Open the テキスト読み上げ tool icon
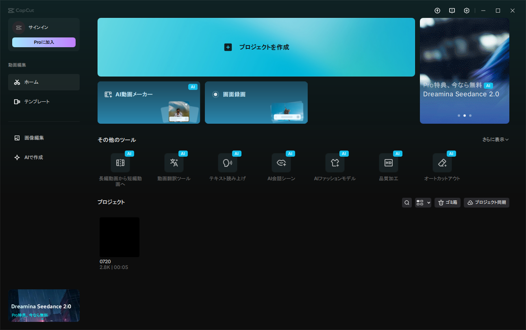 (x=228, y=163)
